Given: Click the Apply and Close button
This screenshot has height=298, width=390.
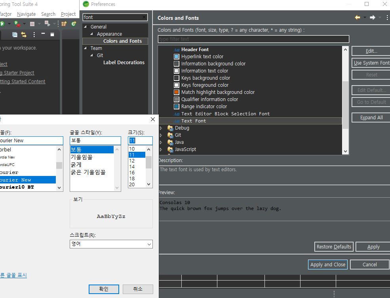Looking at the screenshot, I should coord(327,265).
